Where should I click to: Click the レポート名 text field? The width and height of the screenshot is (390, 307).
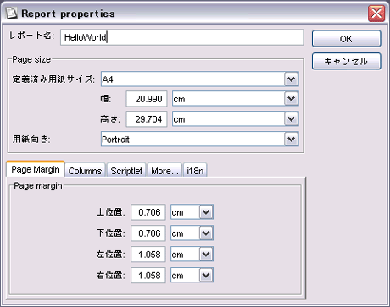[182, 37]
